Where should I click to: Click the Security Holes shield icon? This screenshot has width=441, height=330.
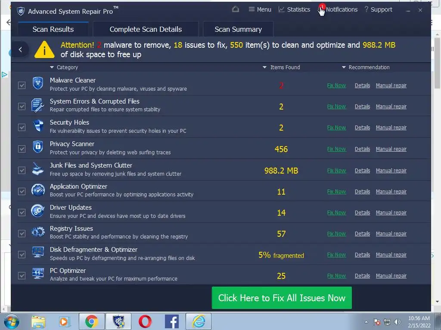click(38, 126)
